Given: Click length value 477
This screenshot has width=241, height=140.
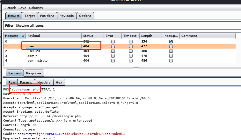Looking at the screenshot, I should [x=144, y=46].
